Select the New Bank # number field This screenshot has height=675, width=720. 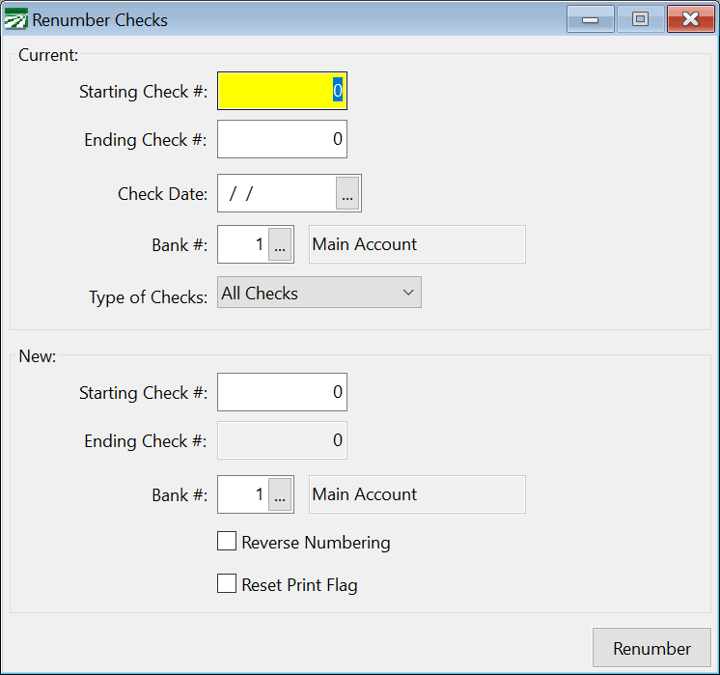[x=242, y=495]
